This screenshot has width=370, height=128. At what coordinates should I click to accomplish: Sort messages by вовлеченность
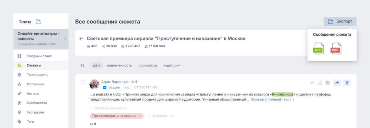click(119, 65)
